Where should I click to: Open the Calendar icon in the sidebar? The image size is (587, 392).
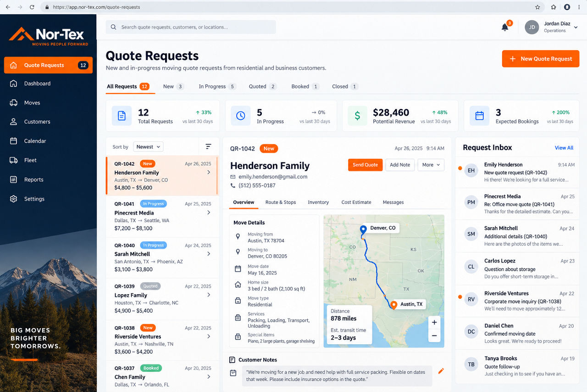coord(14,141)
